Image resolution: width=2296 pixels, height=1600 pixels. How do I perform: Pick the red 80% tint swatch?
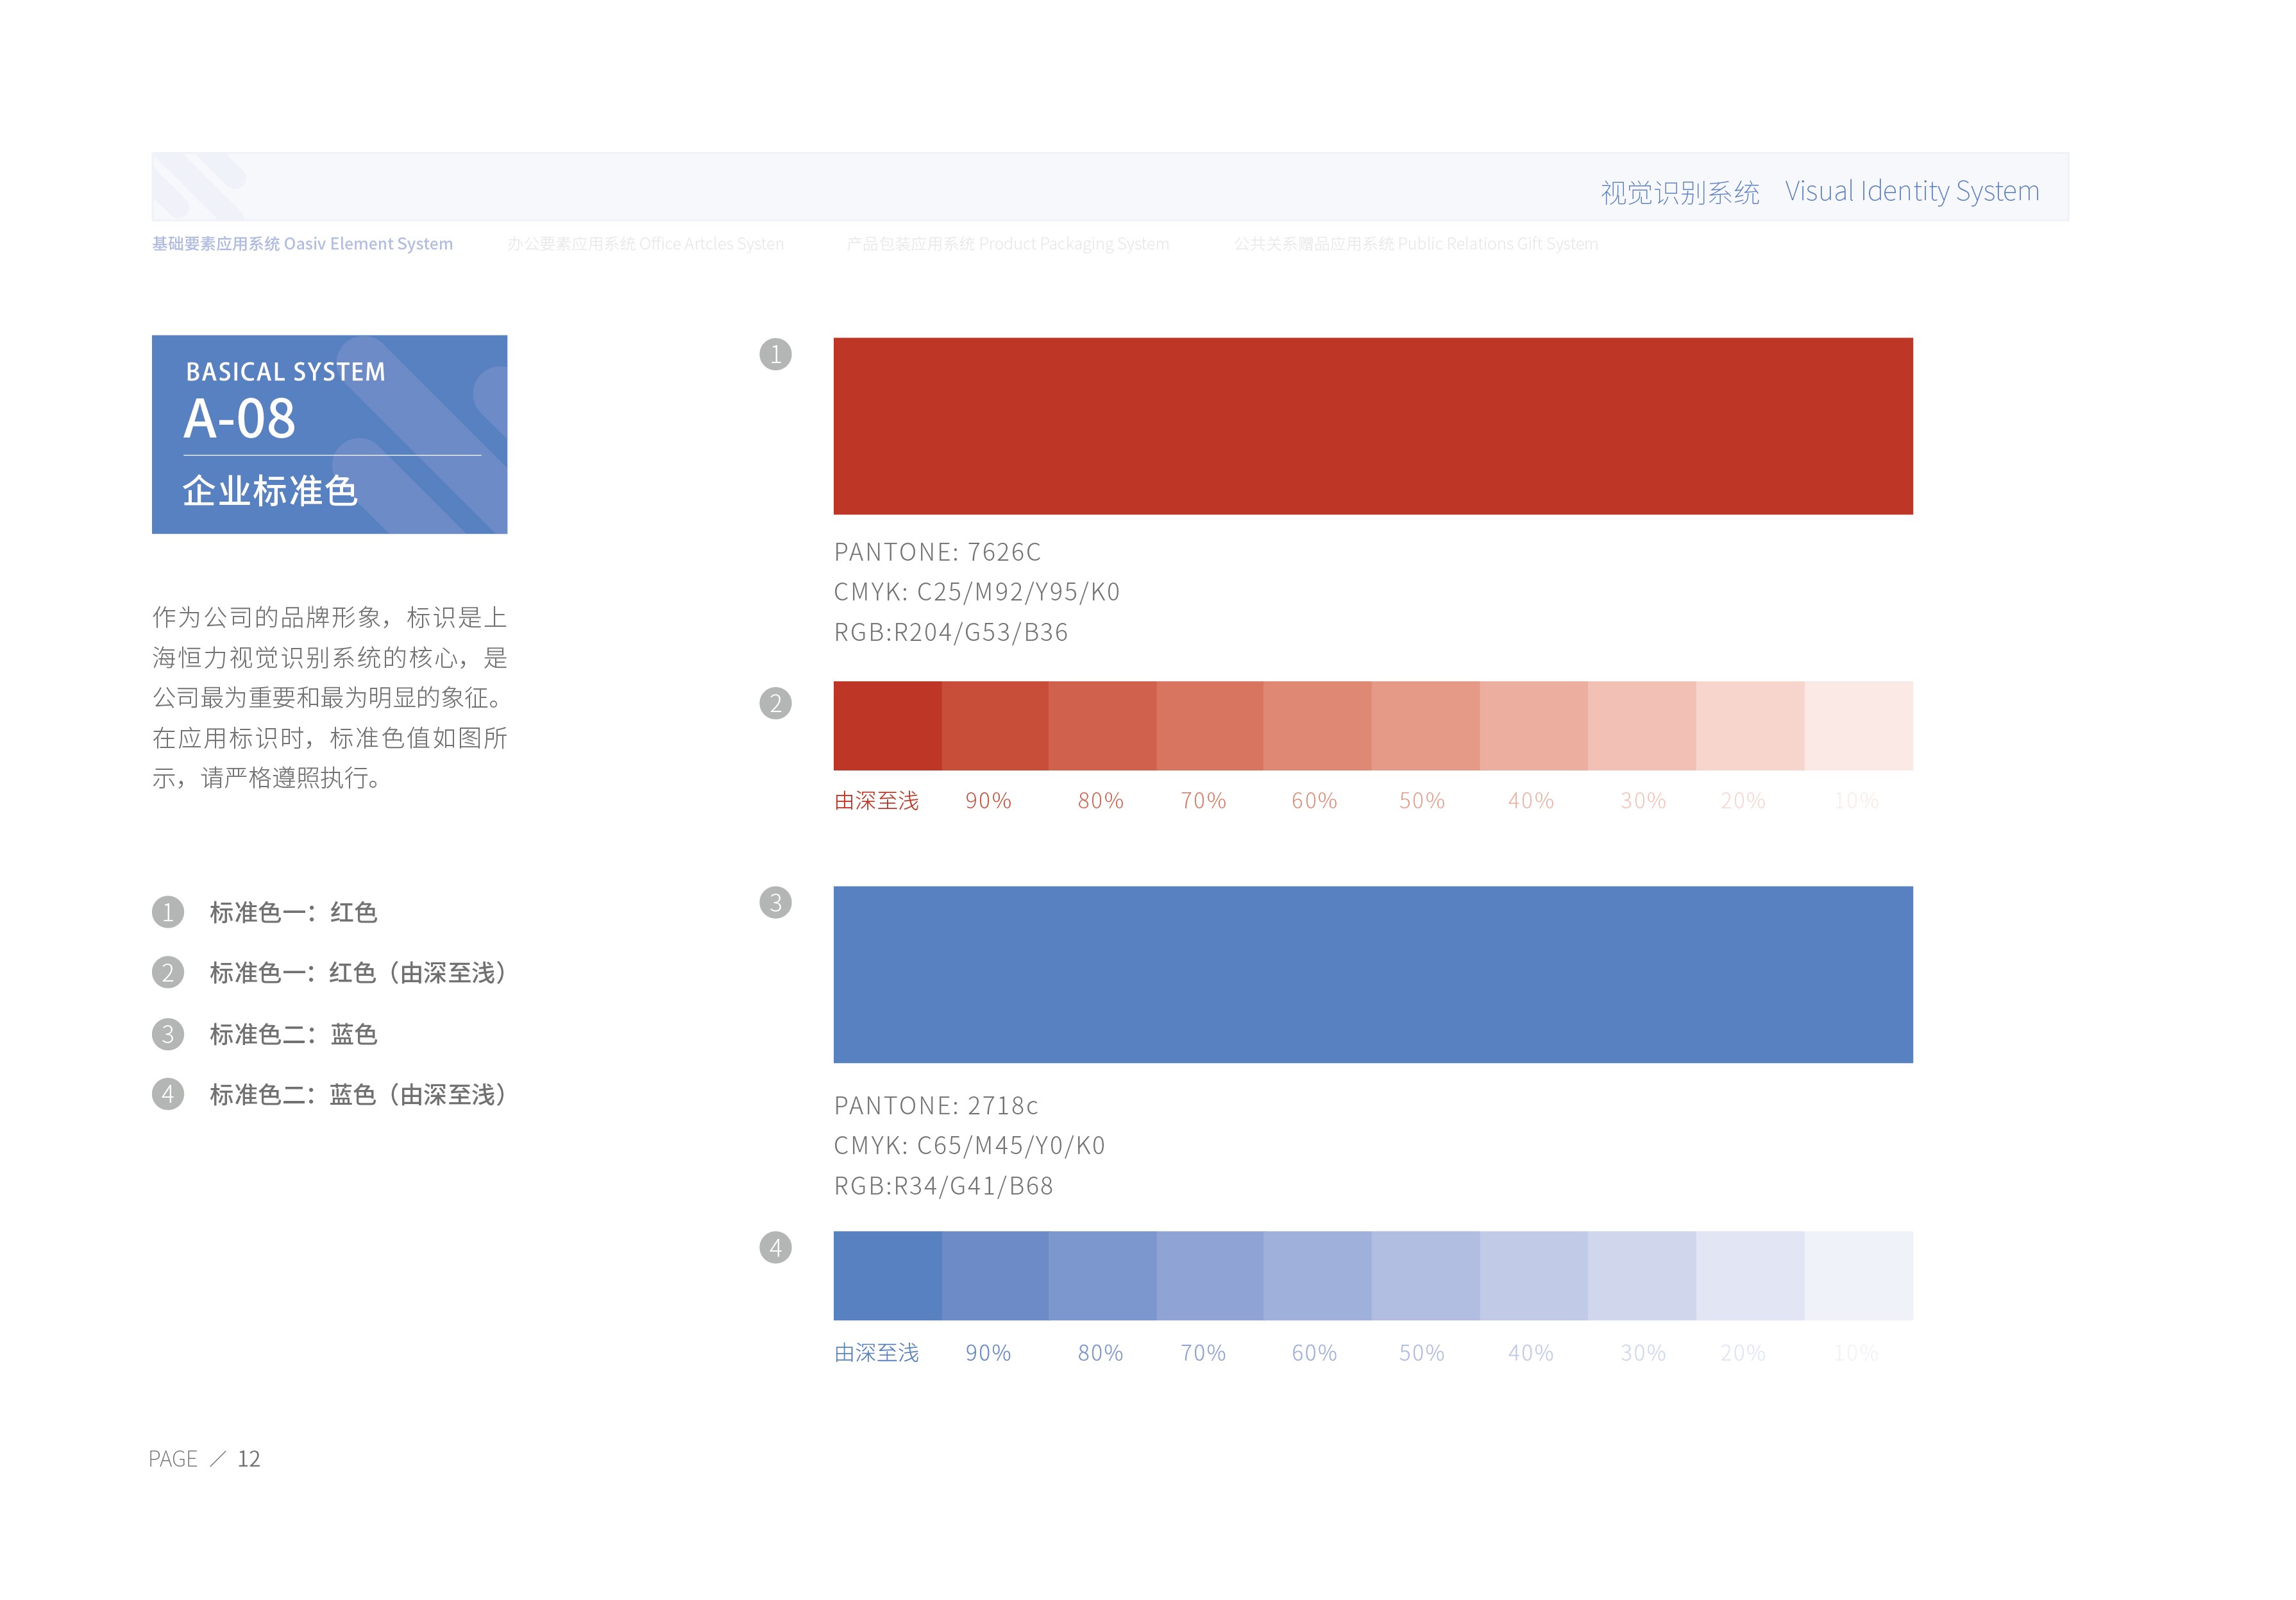pyautogui.click(x=1103, y=726)
